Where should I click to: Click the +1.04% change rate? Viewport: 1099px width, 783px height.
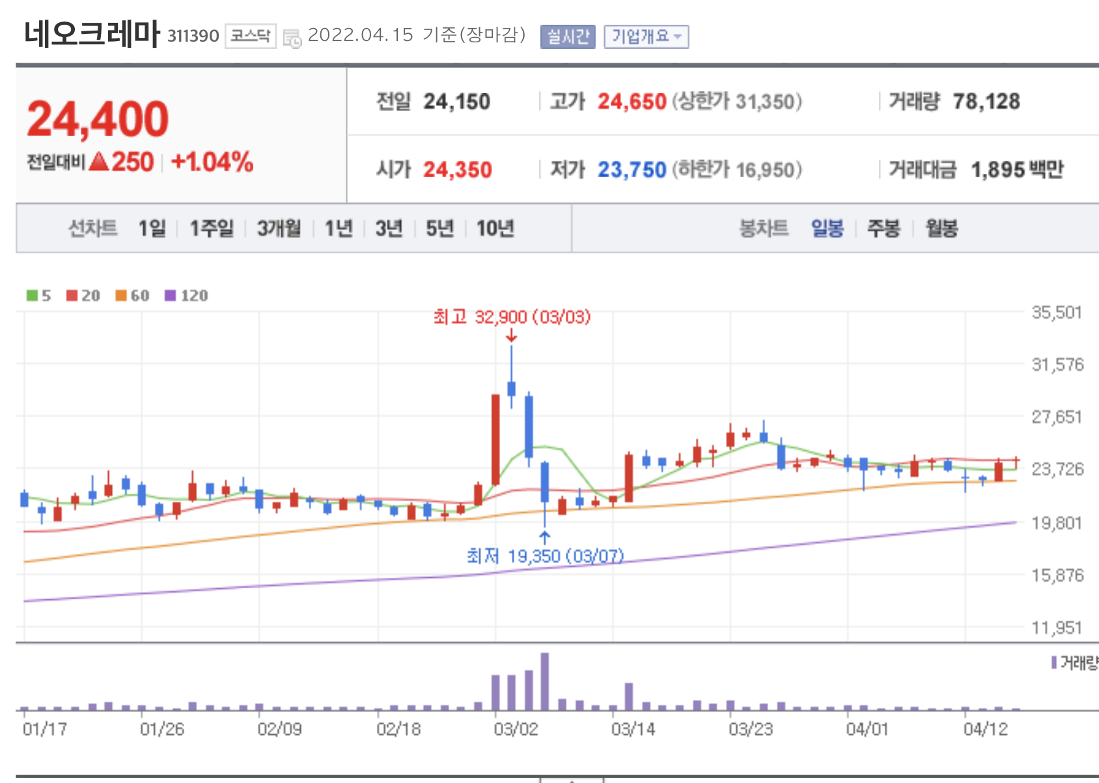(212, 162)
